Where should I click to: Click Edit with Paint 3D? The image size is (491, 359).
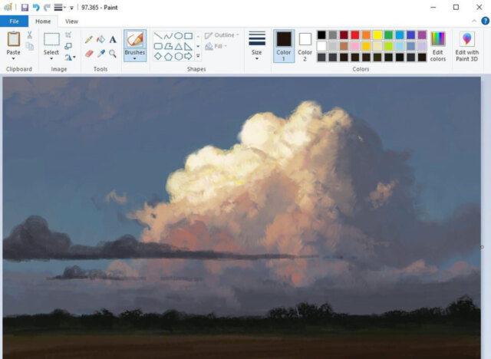467,46
